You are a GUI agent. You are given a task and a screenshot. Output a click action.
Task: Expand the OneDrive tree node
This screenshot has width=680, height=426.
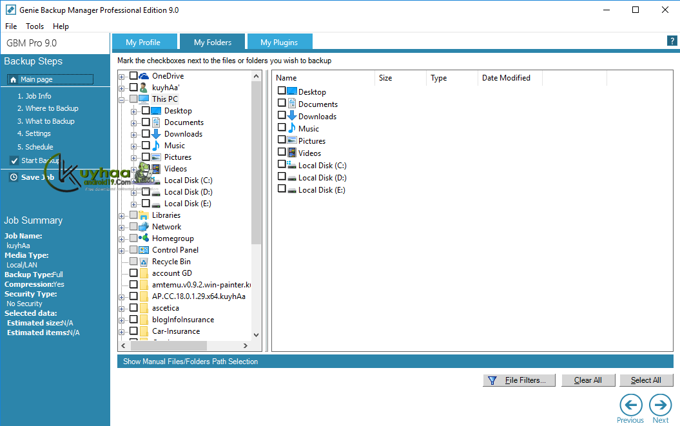(x=121, y=77)
